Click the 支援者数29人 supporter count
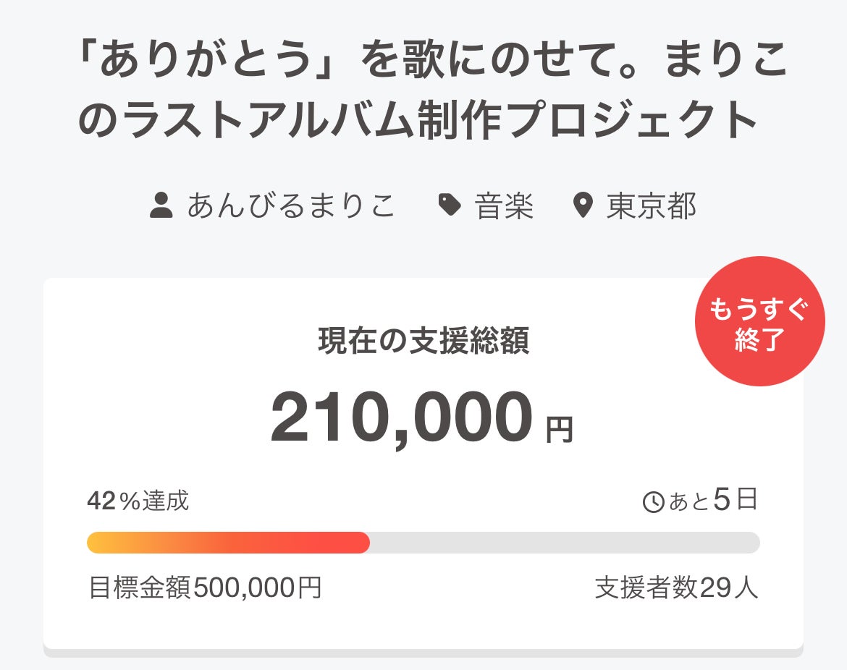Image resolution: width=847 pixels, height=670 pixels. tap(676, 588)
